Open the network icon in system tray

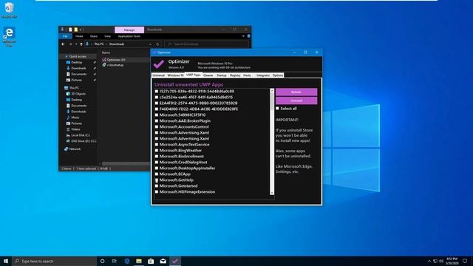coord(435,261)
